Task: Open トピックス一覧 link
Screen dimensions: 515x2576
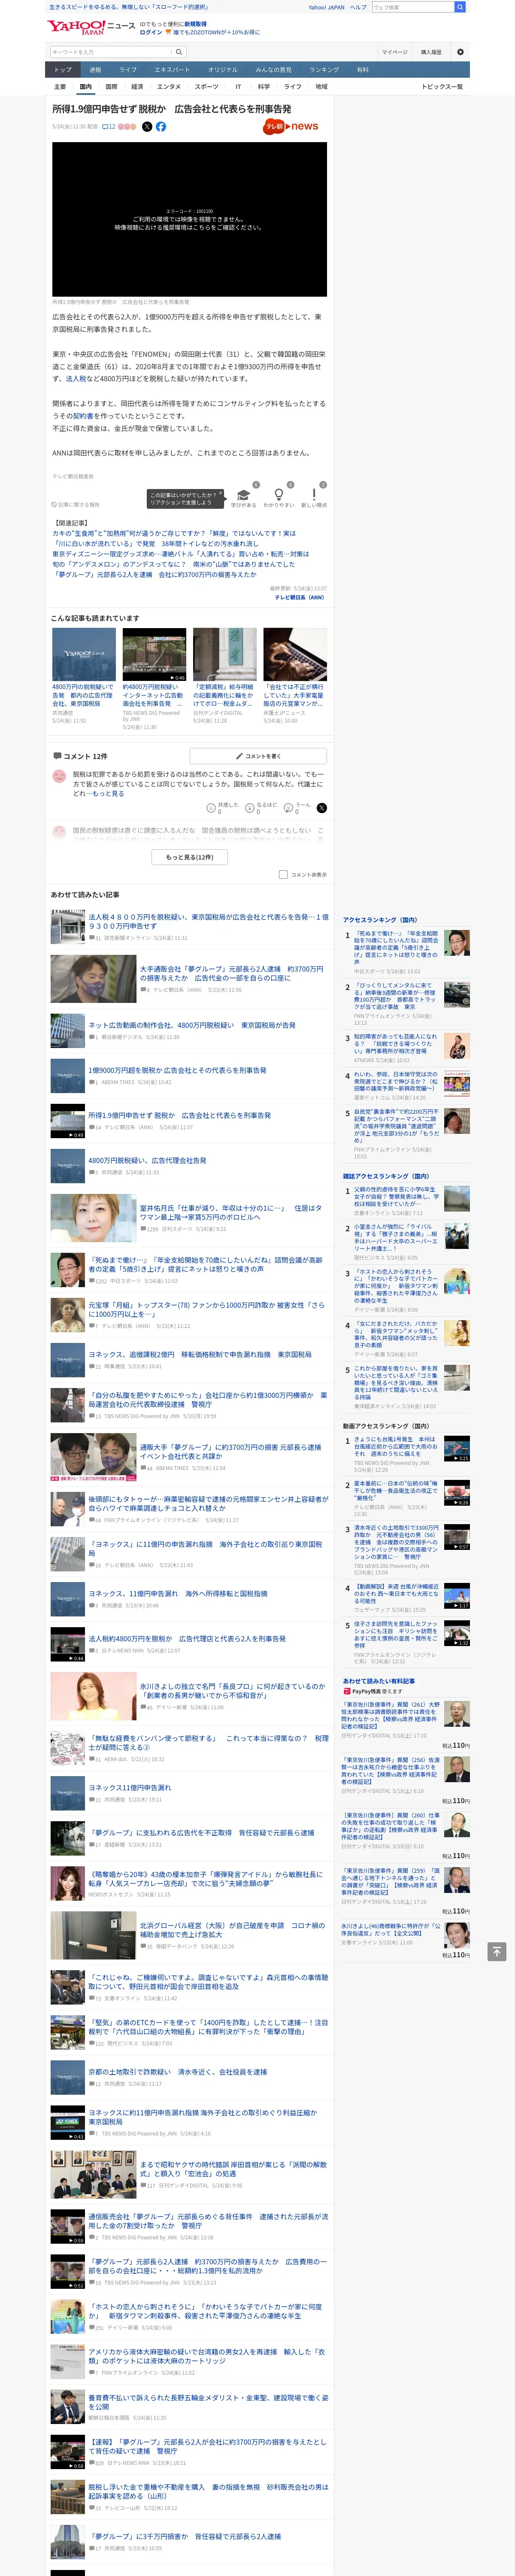Action: (442, 87)
